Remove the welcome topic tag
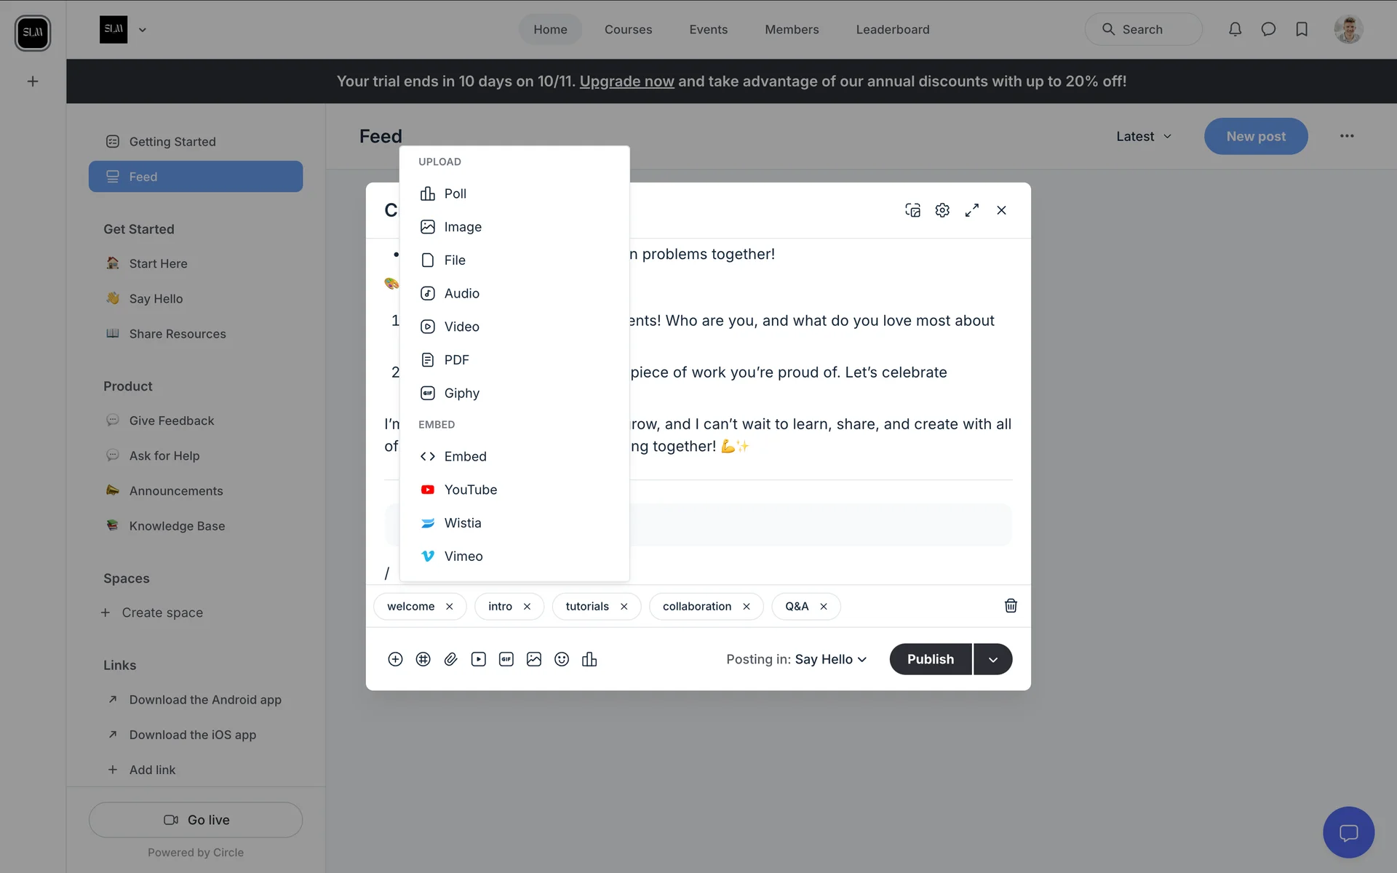1397x873 pixels. pos(450,607)
